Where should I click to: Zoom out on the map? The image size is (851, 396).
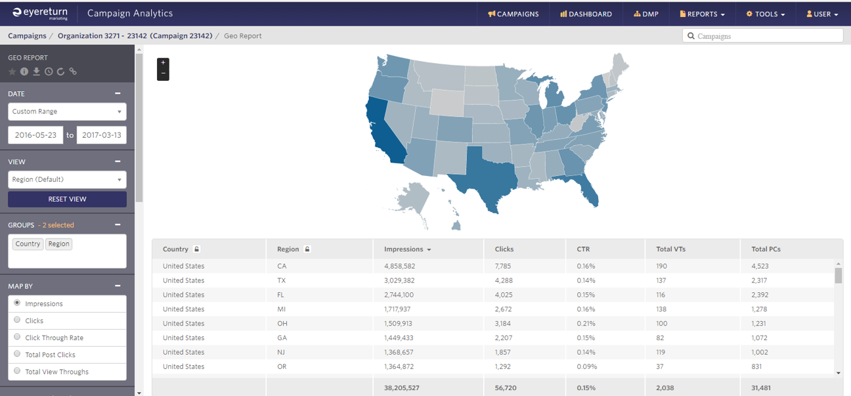(x=163, y=74)
